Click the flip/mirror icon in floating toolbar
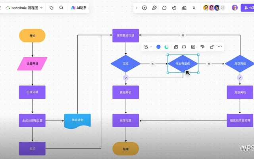 click(184, 47)
